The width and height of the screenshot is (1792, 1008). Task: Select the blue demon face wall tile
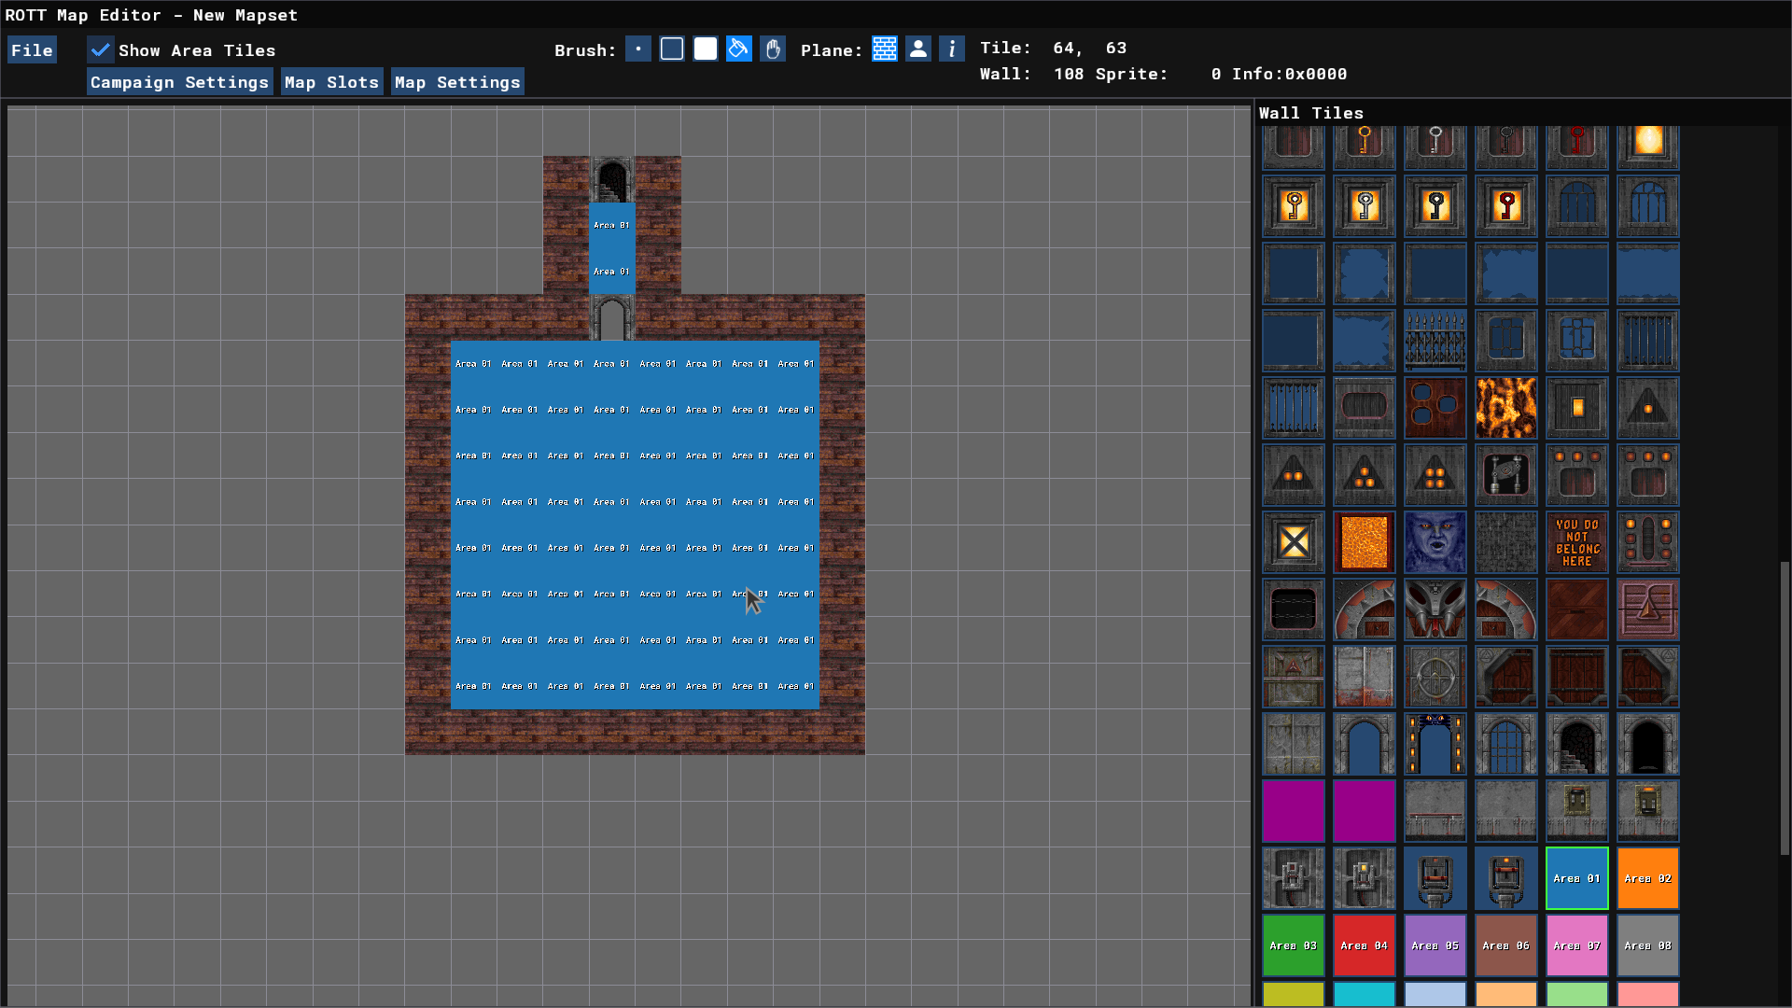(x=1435, y=542)
